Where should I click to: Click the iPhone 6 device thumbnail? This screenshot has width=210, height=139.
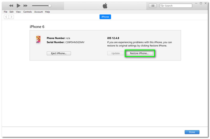[x=38, y=39]
